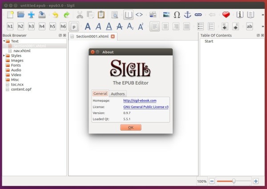Expand the Styles folder
The image size is (267, 189).
tap(4, 55)
